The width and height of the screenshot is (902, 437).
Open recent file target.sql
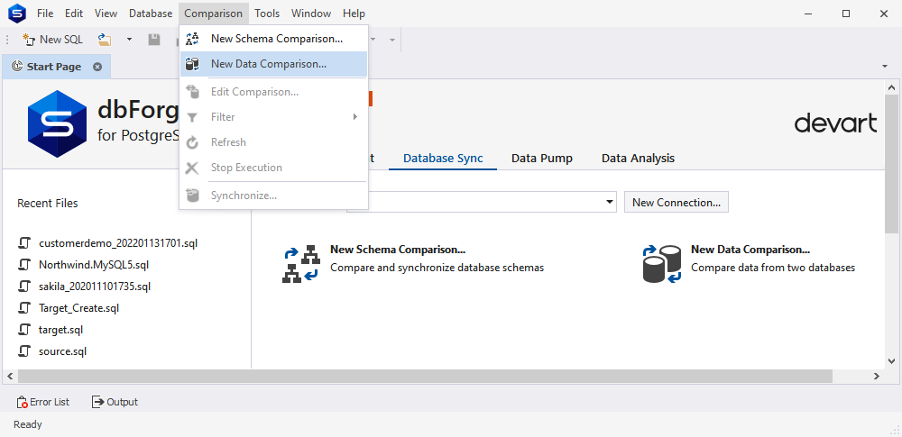tap(61, 330)
